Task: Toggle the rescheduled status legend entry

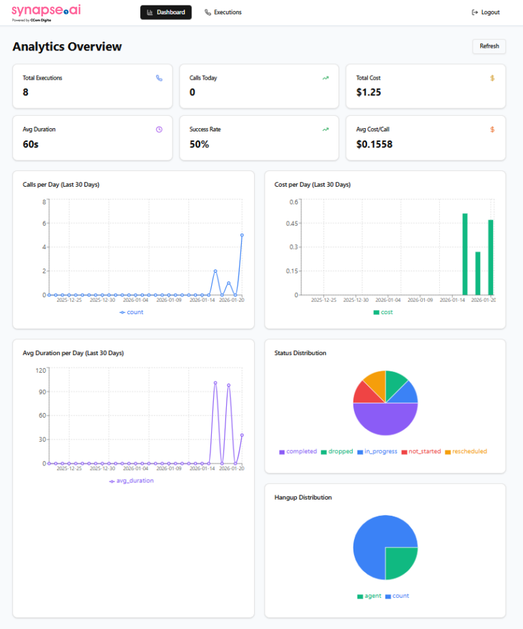Action: pyautogui.click(x=466, y=451)
